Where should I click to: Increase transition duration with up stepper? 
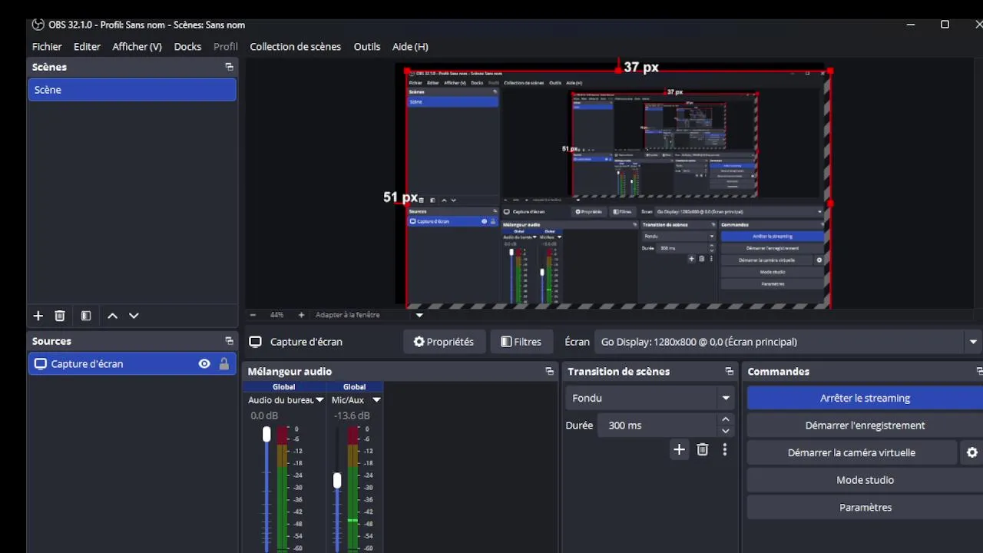726,420
